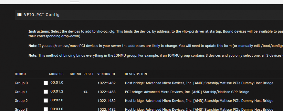Click vendor ID 1022:1482 in Group 0 row

coord(106,83)
